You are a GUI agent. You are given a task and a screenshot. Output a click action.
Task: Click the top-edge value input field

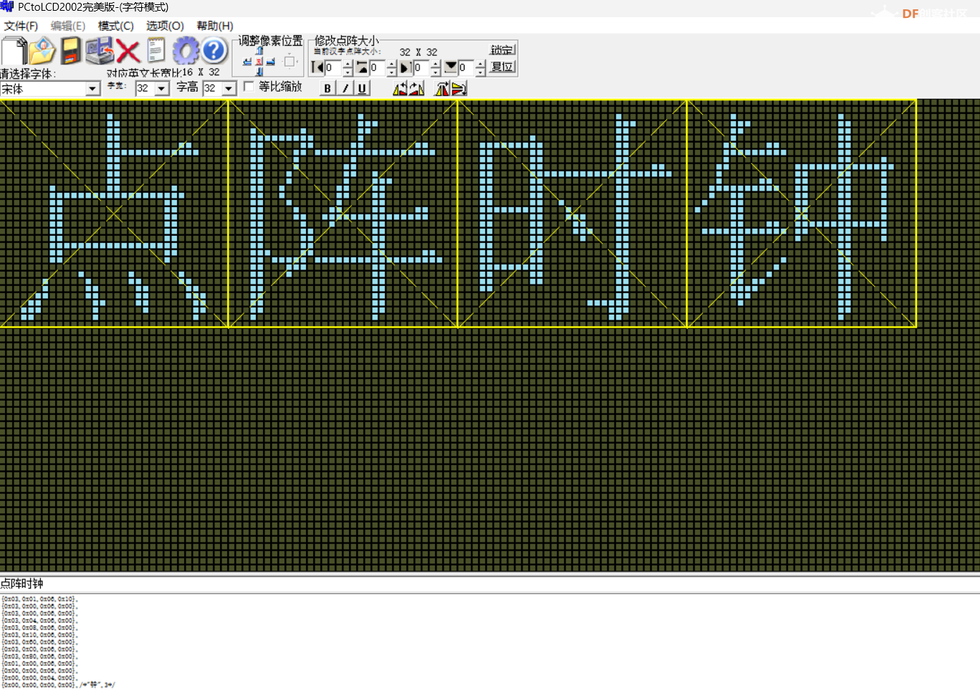tap(378, 68)
